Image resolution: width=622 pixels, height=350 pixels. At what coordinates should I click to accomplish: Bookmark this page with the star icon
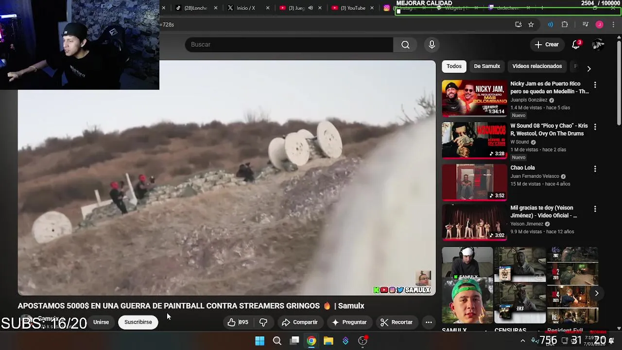tap(531, 24)
